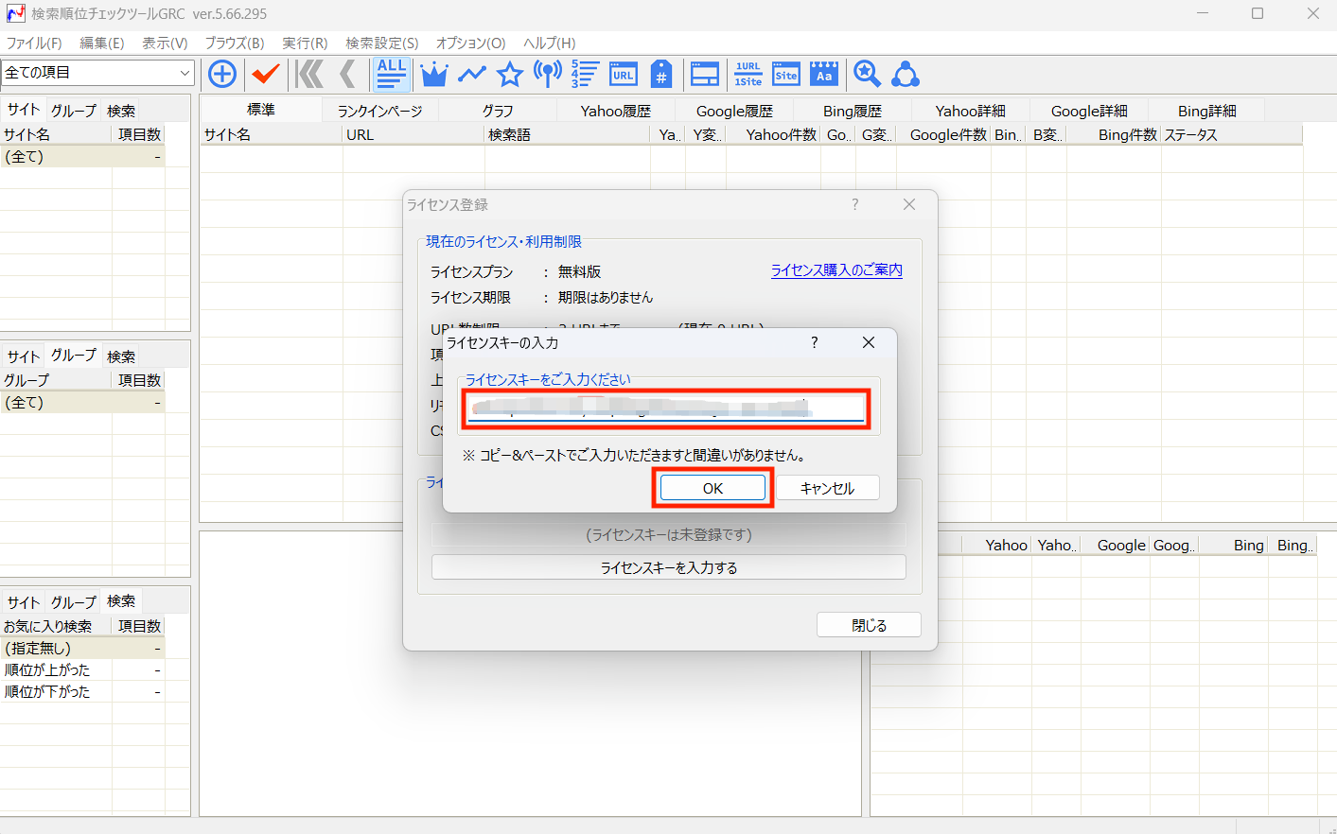Click OK in the license key dialog

[x=712, y=488]
